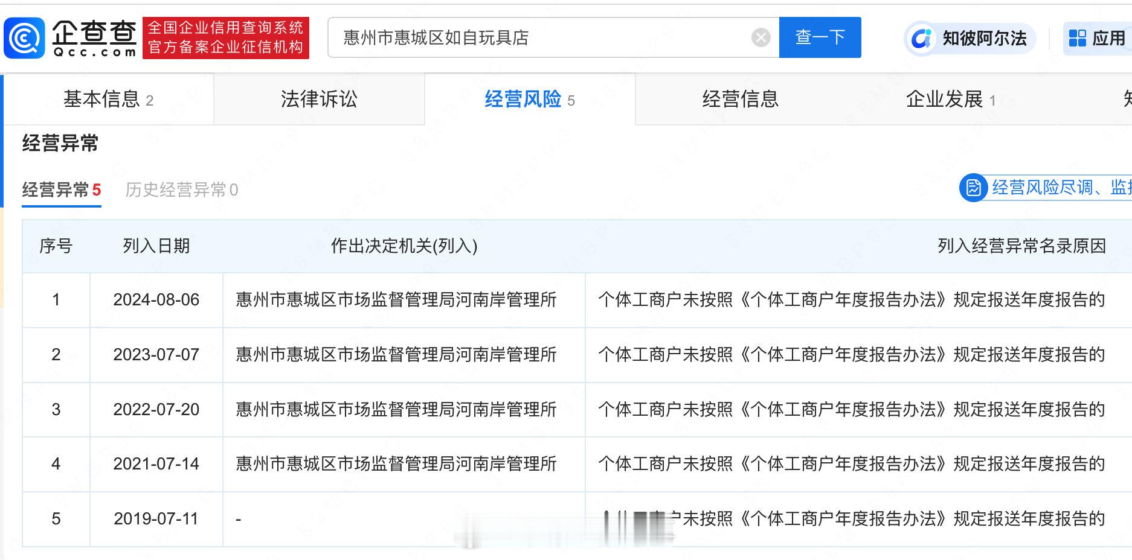
Task: Click the 应用 grid icon
Action: pyautogui.click(x=1077, y=38)
